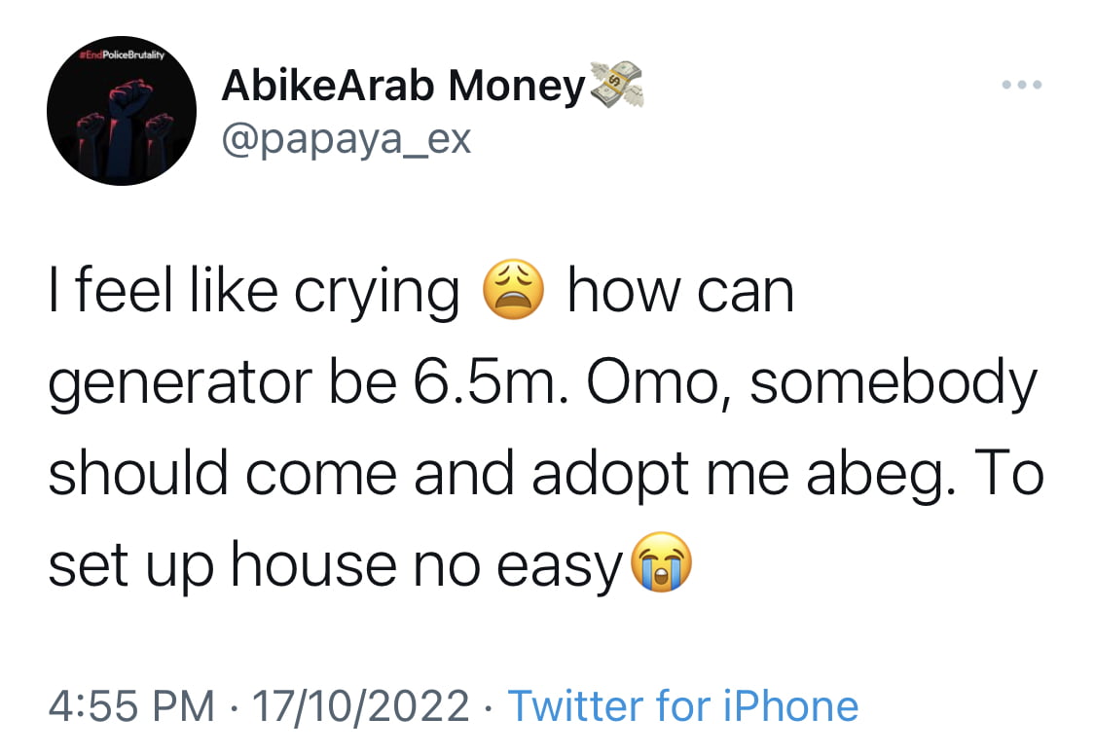
Task: Open the three-dot more options menu
Action: [1021, 85]
